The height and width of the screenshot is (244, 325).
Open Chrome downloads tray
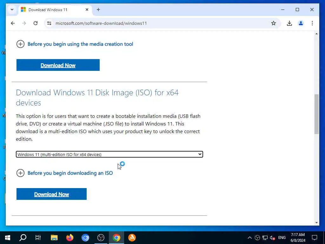pos(289,23)
